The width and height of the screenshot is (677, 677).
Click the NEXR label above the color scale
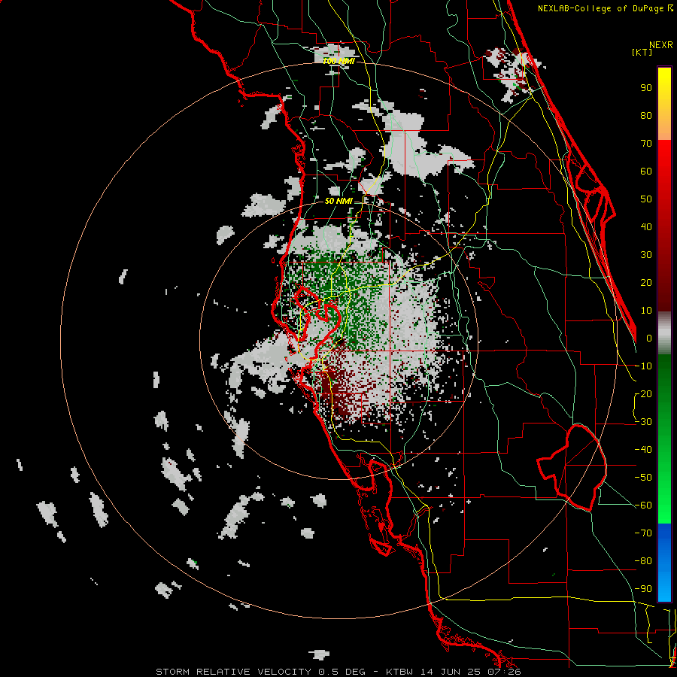[661, 45]
